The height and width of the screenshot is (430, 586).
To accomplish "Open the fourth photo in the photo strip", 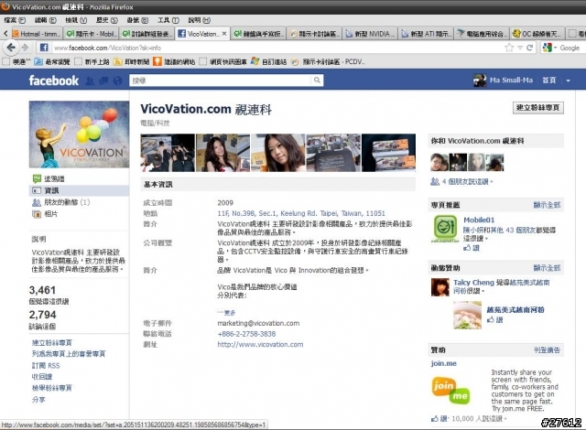I will tap(333, 153).
